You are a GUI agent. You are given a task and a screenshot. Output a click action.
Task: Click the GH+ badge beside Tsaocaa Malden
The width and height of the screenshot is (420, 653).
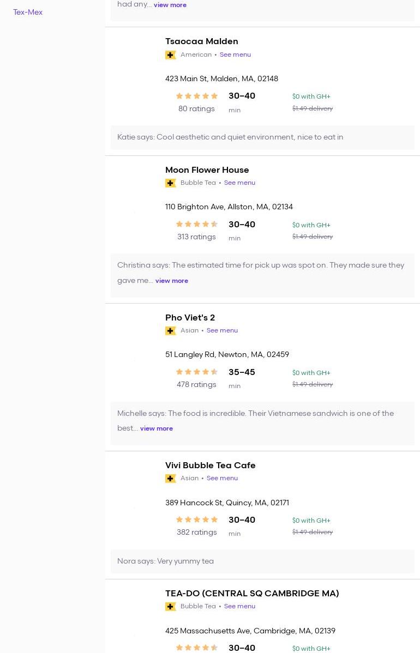pos(171,55)
